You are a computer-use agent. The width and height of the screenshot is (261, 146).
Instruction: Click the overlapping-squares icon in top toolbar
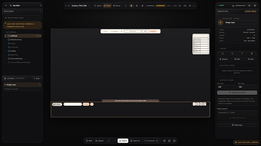point(142,6)
